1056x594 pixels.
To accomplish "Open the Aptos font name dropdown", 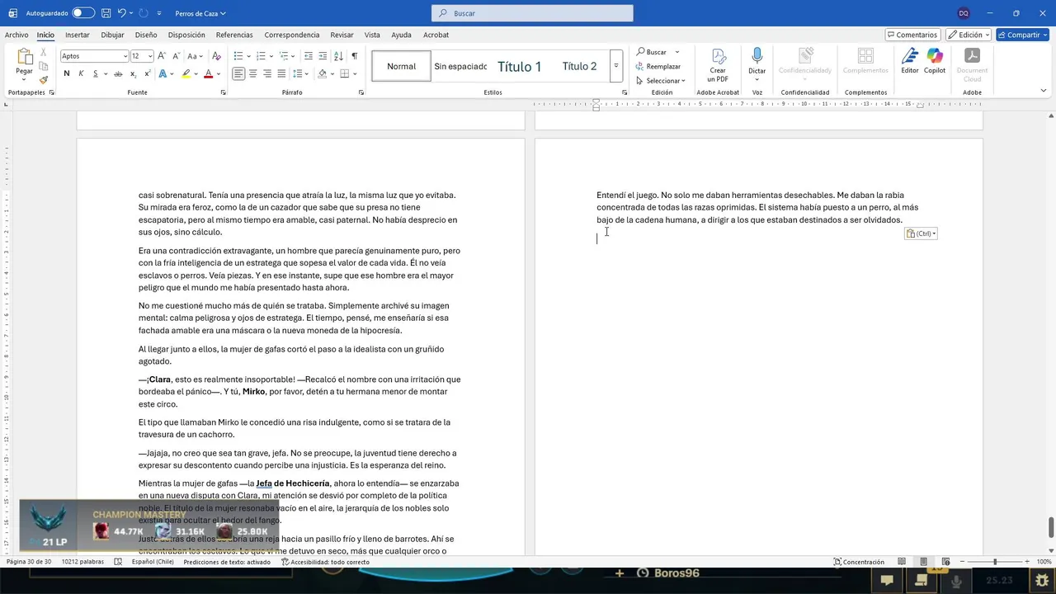I will click(125, 56).
